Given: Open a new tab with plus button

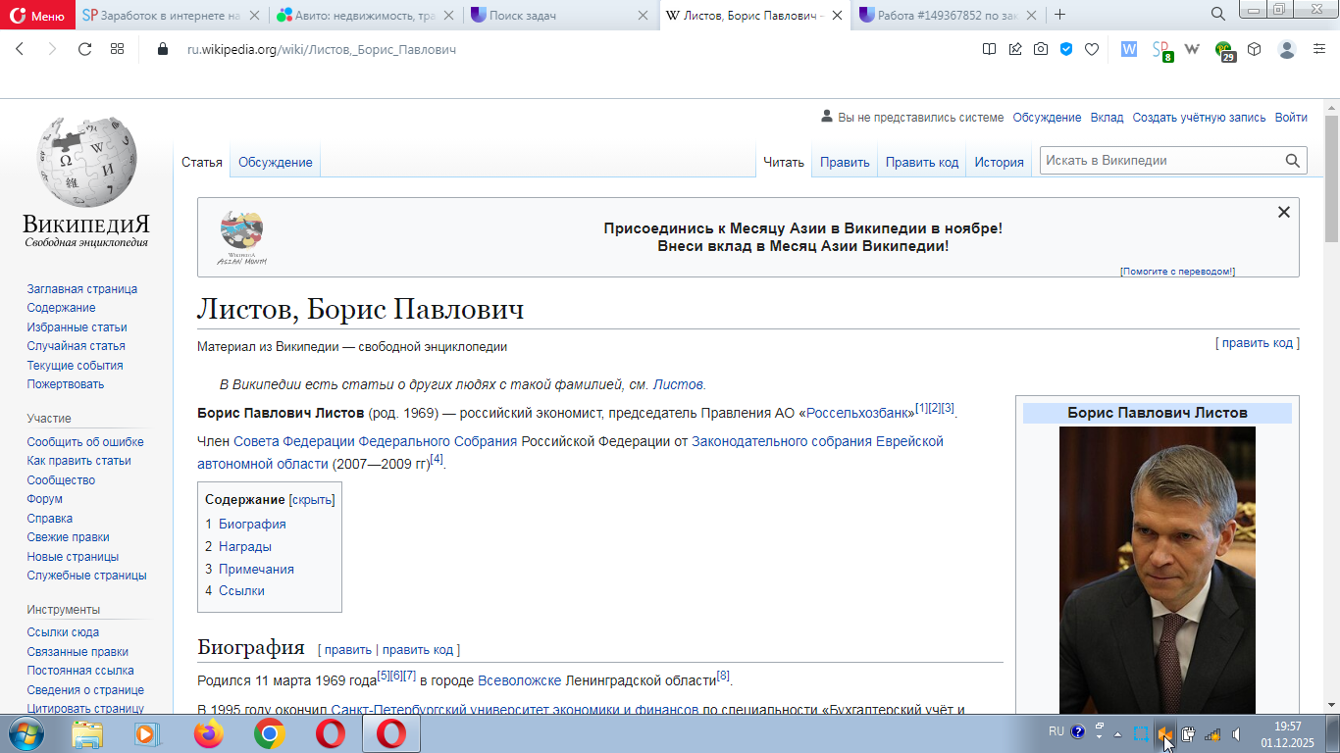Looking at the screenshot, I should pyautogui.click(x=1059, y=15).
